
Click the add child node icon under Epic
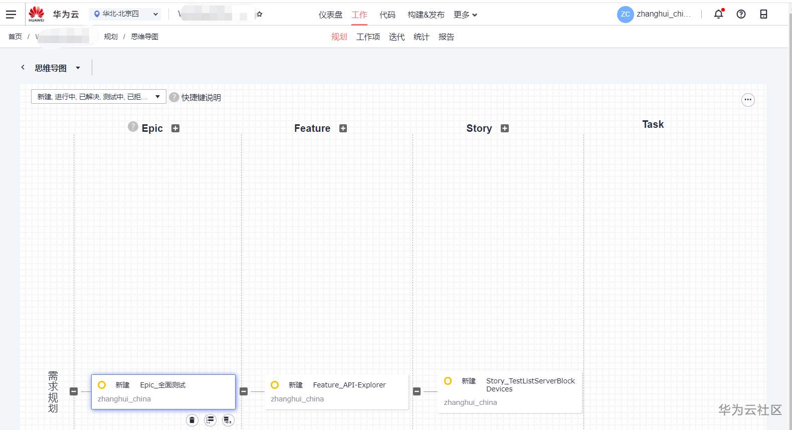pos(228,420)
